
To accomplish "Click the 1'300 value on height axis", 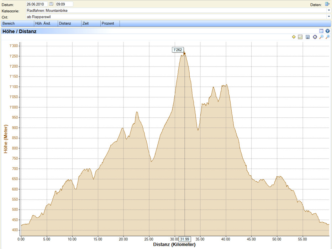I will click(14, 46).
